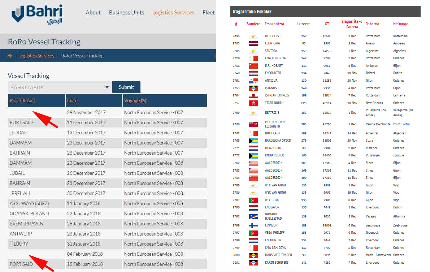
Task: Sort by Jatorria column header
Action: (372, 24)
